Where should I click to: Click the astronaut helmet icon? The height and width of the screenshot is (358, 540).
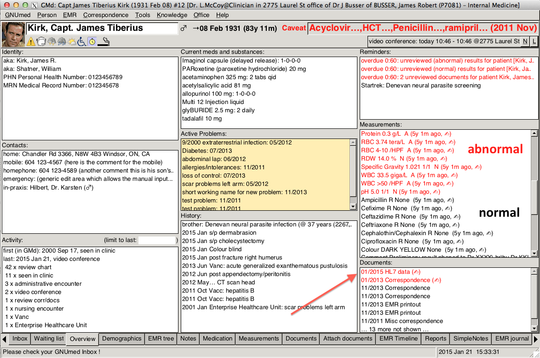coord(41,42)
